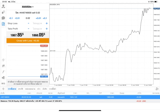Increase volume by +0.01
The height and width of the screenshot is (112, 160).
pos(38,18)
